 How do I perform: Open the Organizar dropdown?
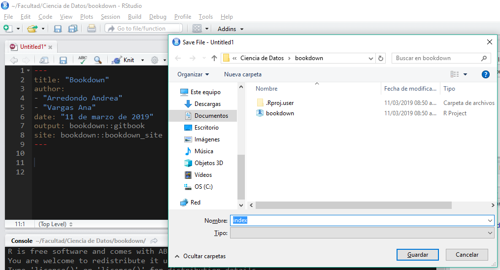[x=193, y=74]
